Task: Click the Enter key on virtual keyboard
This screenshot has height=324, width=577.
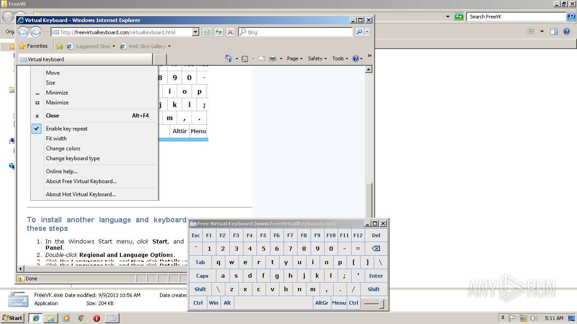Action: tap(376, 276)
